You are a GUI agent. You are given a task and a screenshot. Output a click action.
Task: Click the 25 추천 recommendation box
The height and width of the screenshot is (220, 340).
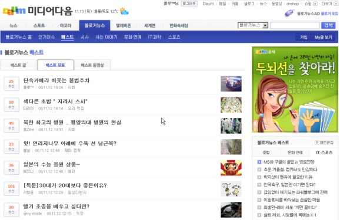(11, 83)
